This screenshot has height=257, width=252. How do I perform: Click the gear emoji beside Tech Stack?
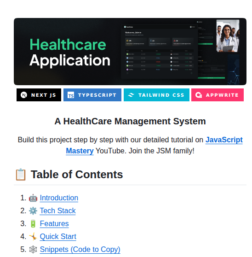pos(33,211)
